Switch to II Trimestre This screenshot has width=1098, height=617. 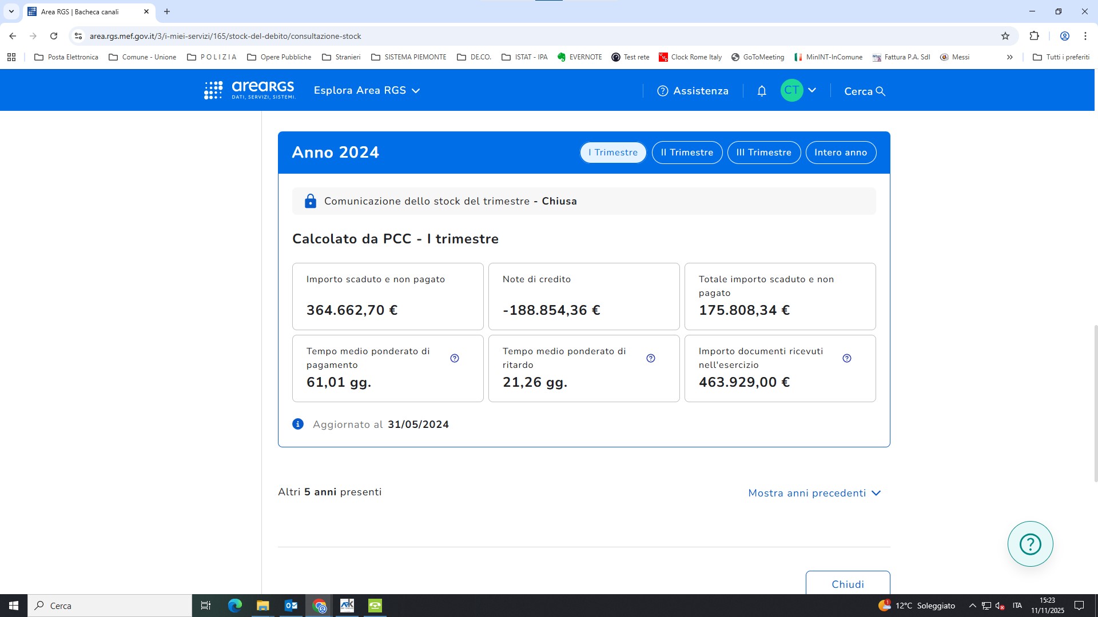click(x=687, y=153)
